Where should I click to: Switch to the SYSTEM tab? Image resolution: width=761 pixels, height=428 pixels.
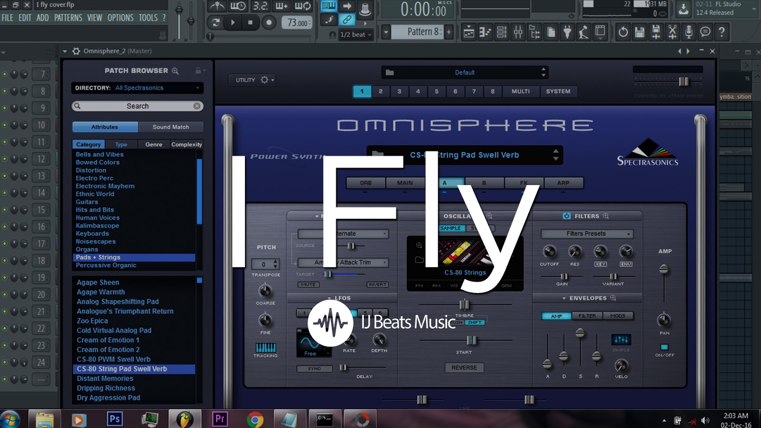[558, 91]
